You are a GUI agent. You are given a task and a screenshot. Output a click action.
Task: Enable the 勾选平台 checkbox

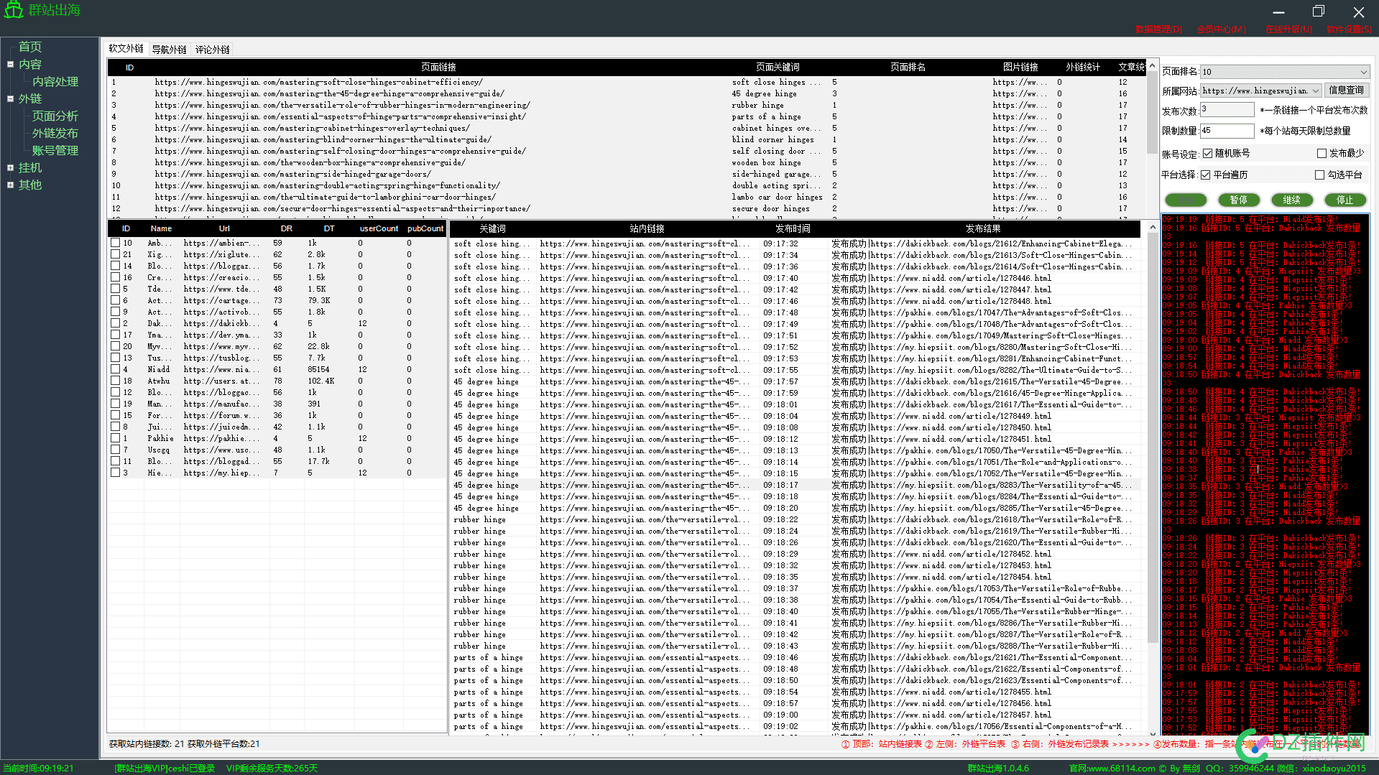click(1319, 175)
